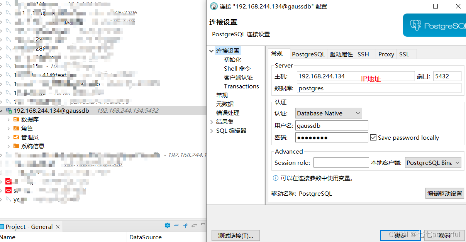The image size is (466, 242).
Task: Click the 用户名 field containing gaussdb
Action: click(x=332, y=125)
